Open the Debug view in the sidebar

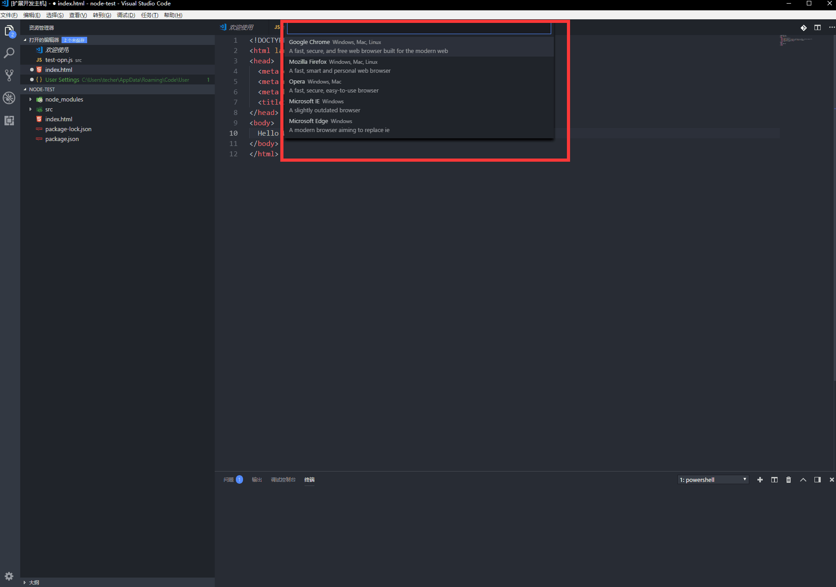[9, 98]
